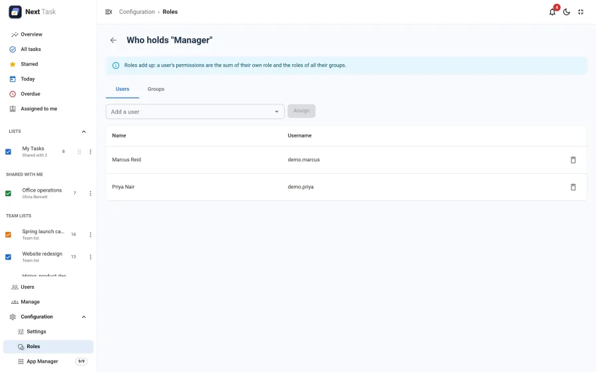Collapse the Configuration section chevron

(83, 317)
